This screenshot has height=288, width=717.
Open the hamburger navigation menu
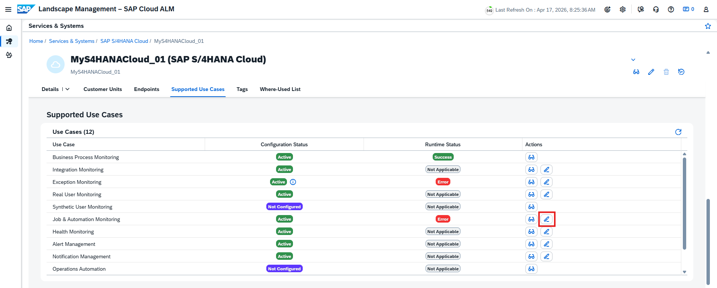[x=8, y=9]
